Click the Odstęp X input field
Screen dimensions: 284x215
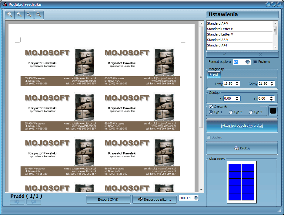pyautogui.click(x=229, y=98)
